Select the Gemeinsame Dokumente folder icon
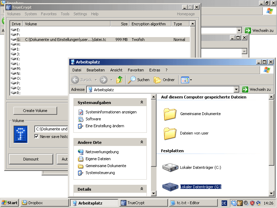Viewport: 277px width, 208px height. click(x=170, y=114)
